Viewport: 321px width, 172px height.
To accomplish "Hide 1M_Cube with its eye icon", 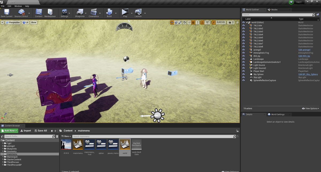I will pos(243,25).
